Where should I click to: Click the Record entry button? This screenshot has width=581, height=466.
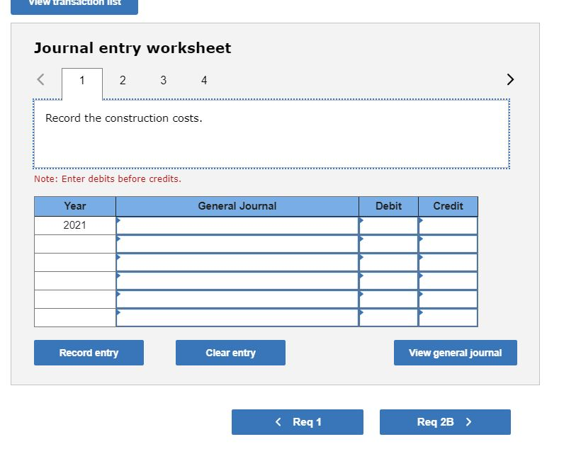[x=89, y=353]
